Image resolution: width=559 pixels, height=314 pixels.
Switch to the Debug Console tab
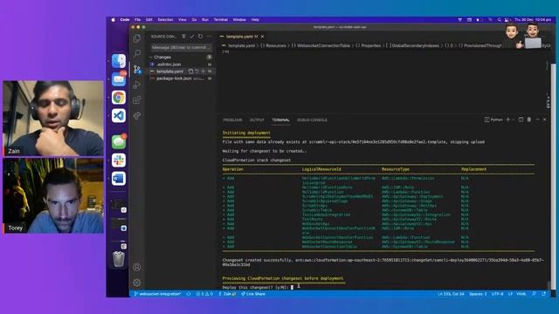[x=312, y=120]
